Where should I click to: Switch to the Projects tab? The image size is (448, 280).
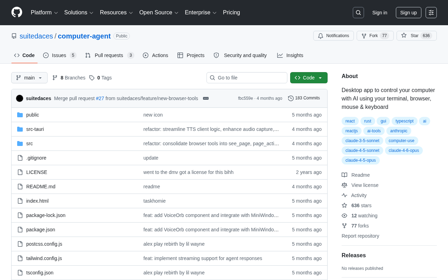tap(191, 55)
